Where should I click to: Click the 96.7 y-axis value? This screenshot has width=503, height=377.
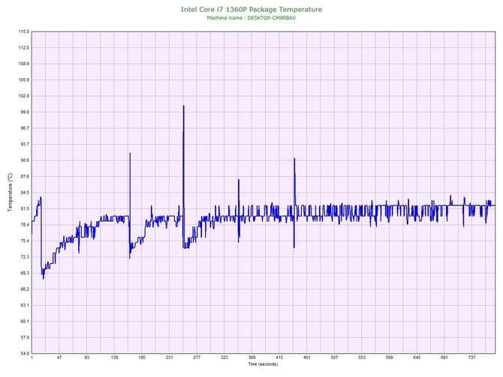(x=25, y=128)
